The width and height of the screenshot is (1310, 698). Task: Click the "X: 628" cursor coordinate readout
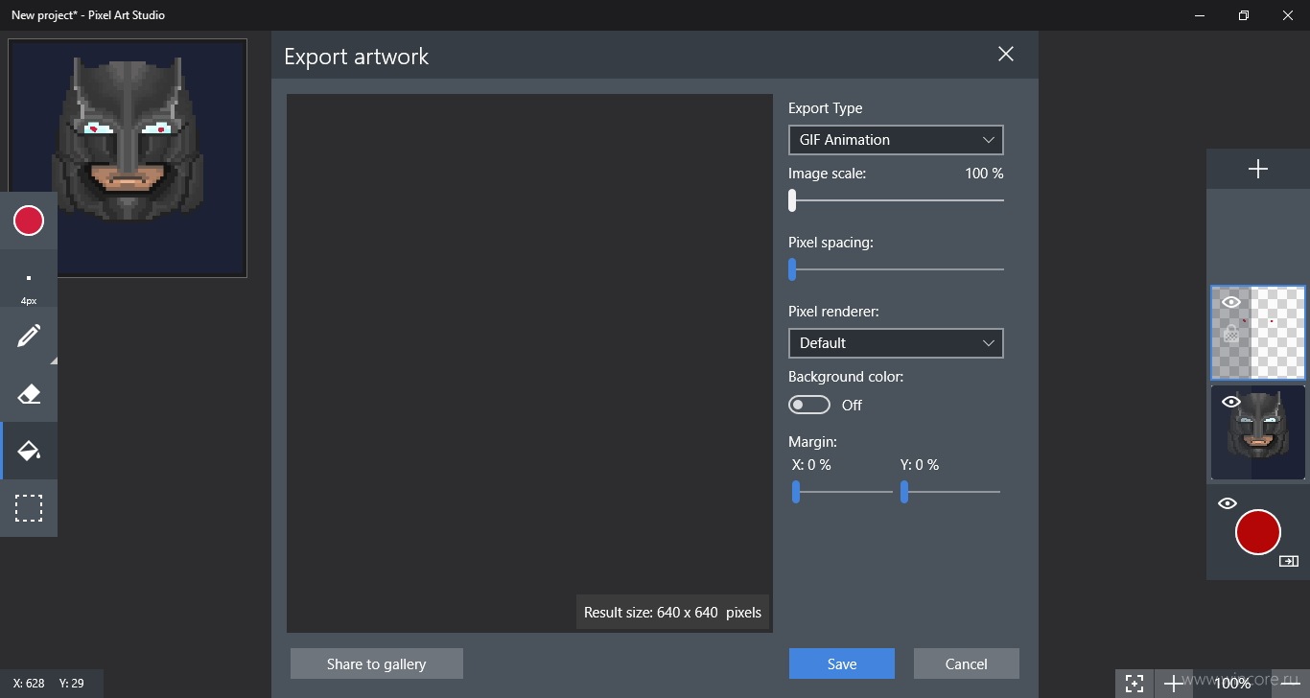[29, 684]
